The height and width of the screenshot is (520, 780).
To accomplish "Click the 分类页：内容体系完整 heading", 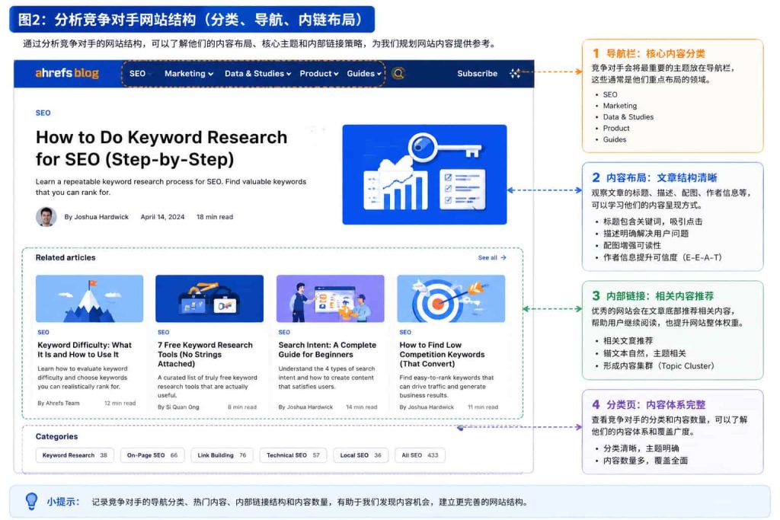I will pos(656,404).
